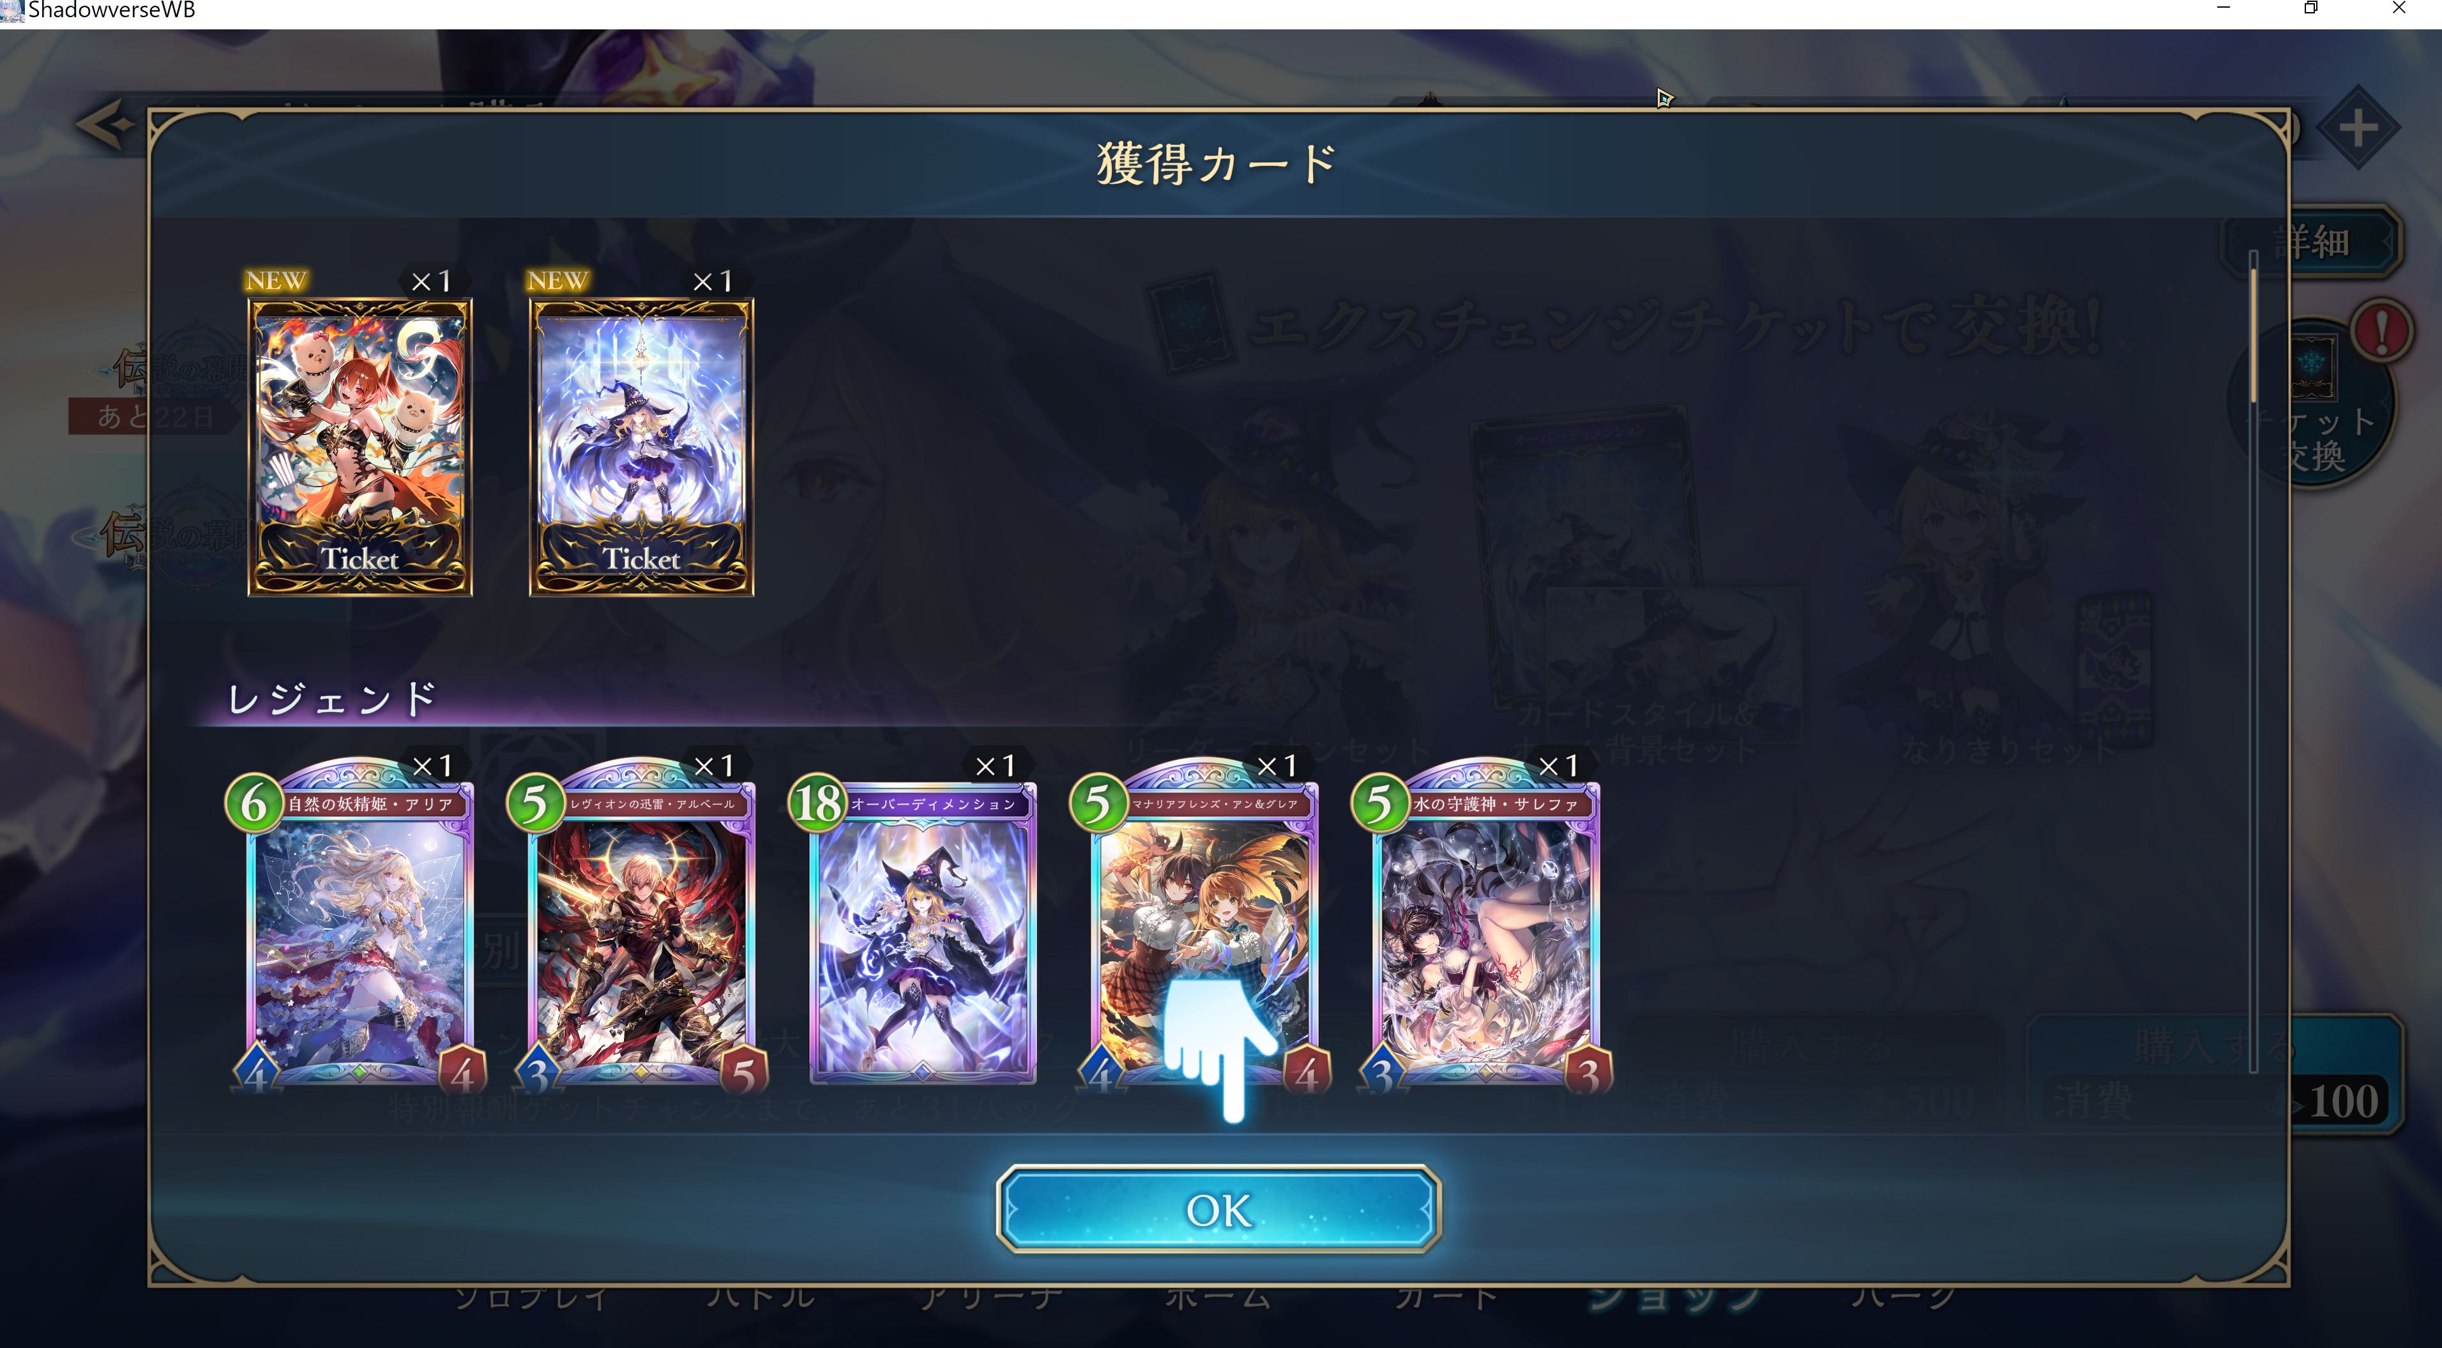Restore down the ShadowverseWB window
This screenshot has width=2442, height=1348.
2310,8
